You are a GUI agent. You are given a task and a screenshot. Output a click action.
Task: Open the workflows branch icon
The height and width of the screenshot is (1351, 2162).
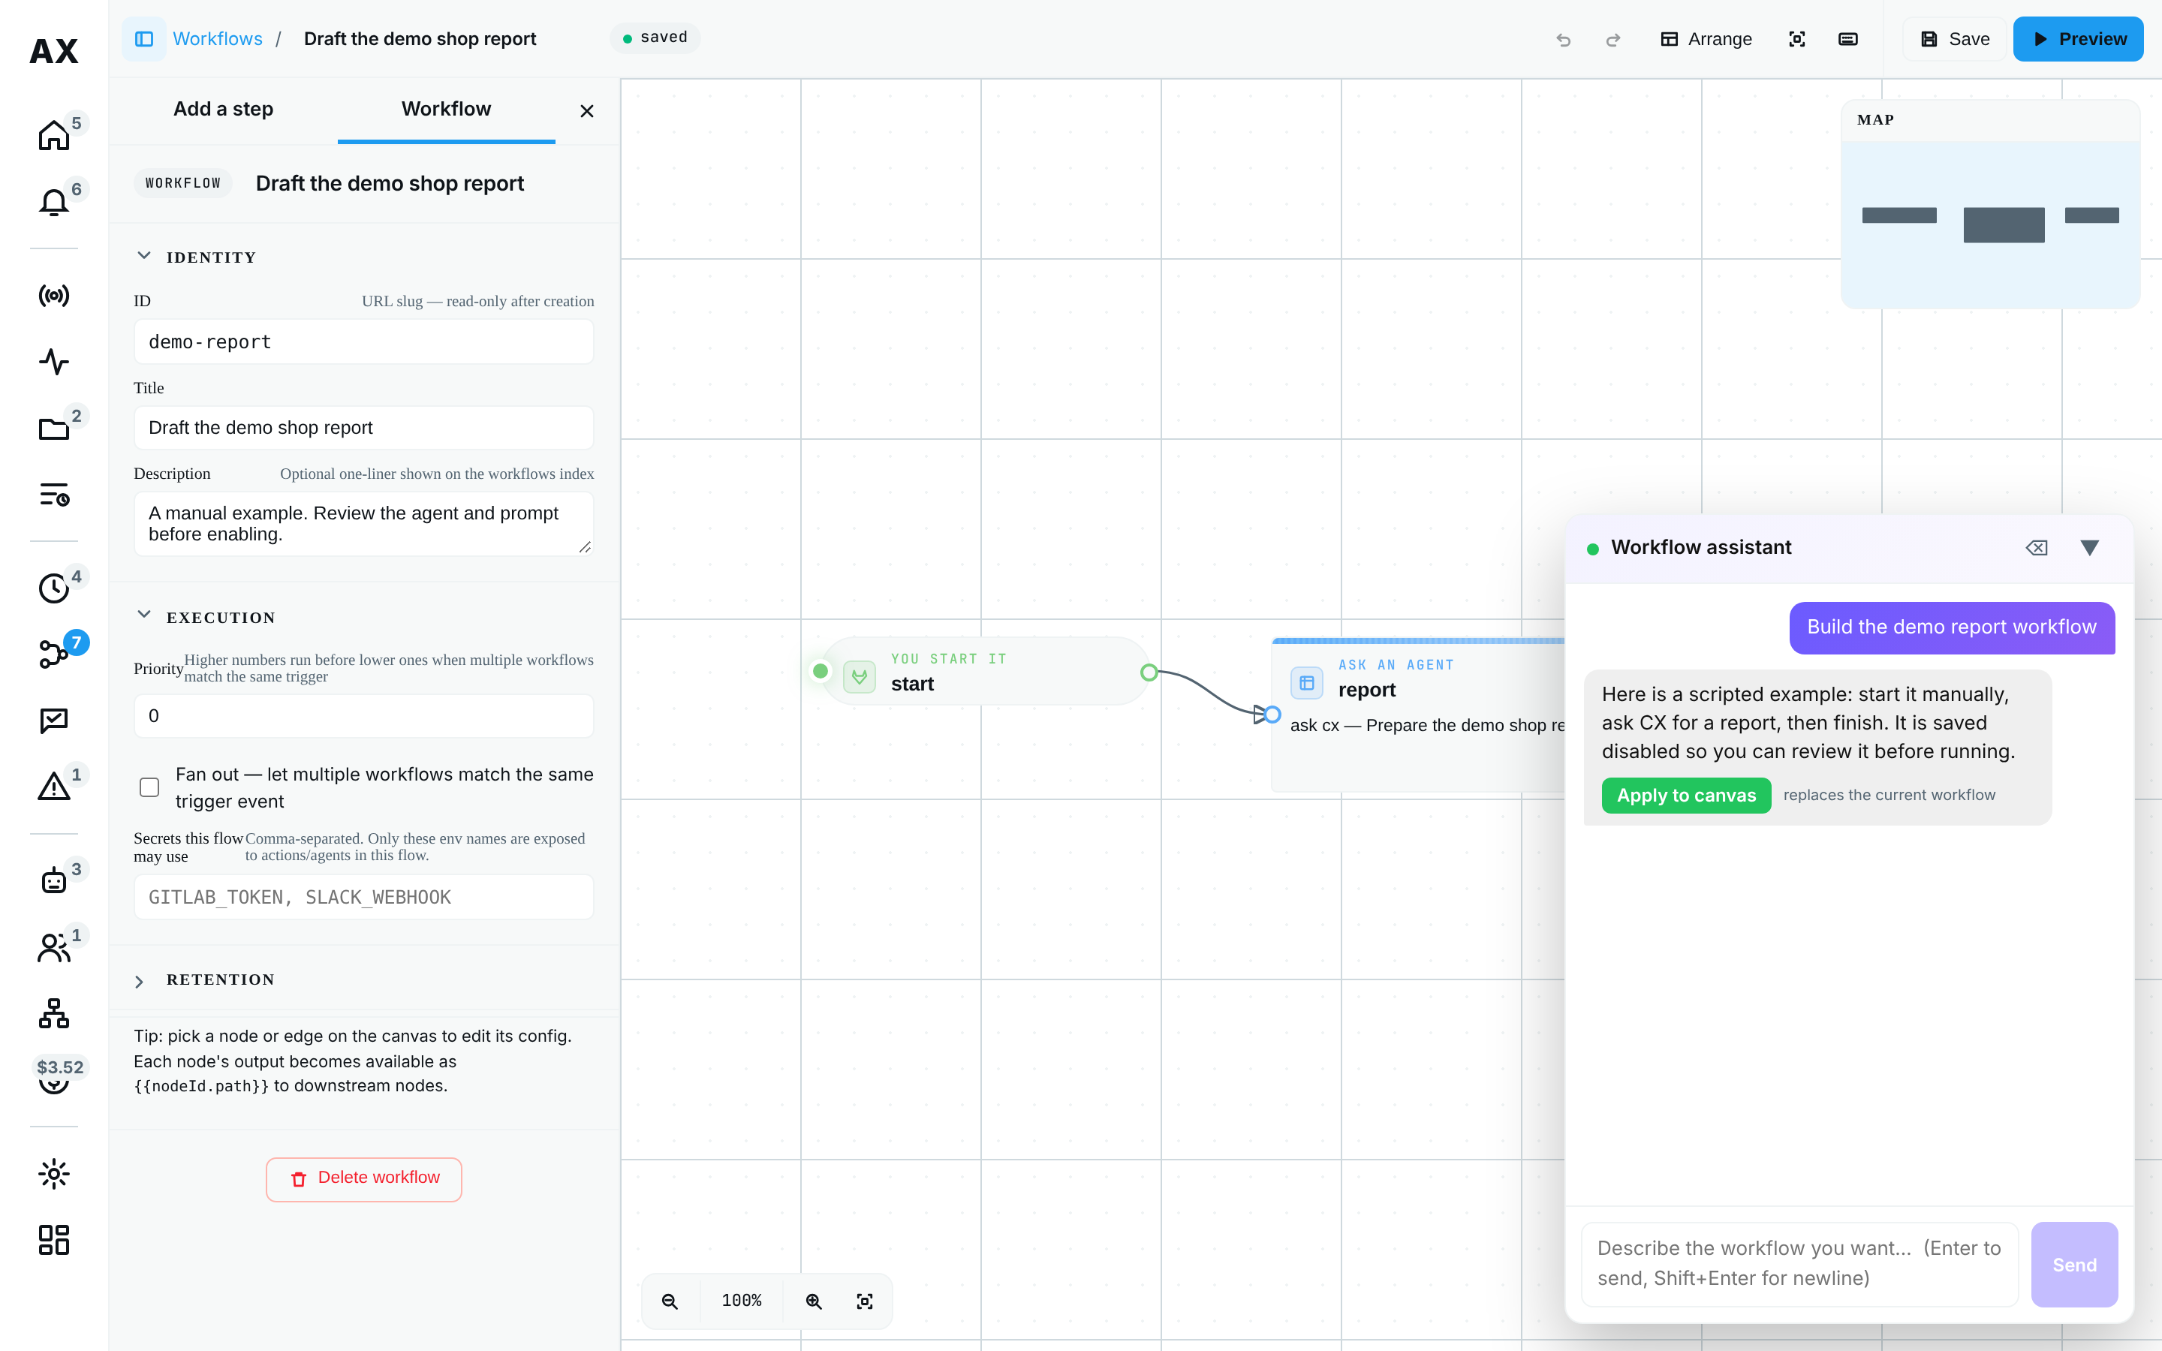tap(53, 654)
